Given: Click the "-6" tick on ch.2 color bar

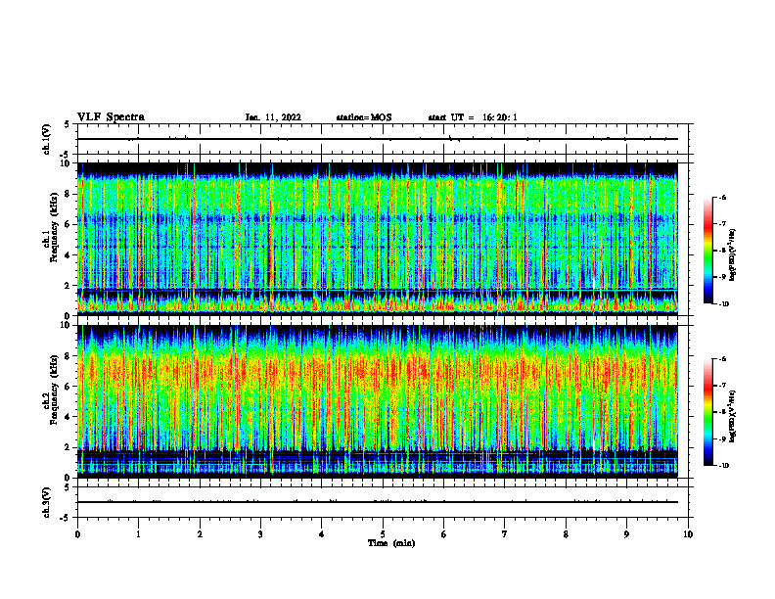Looking at the screenshot, I should (x=722, y=359).
